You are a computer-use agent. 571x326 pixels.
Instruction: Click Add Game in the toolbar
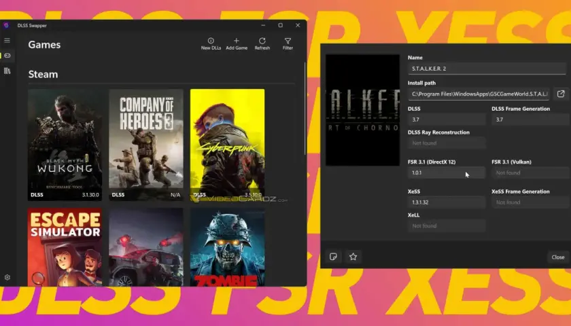click(x=237, y=43)
